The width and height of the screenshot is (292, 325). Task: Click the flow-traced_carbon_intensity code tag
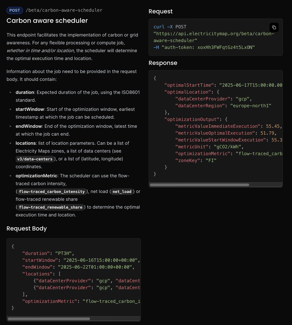52,191
